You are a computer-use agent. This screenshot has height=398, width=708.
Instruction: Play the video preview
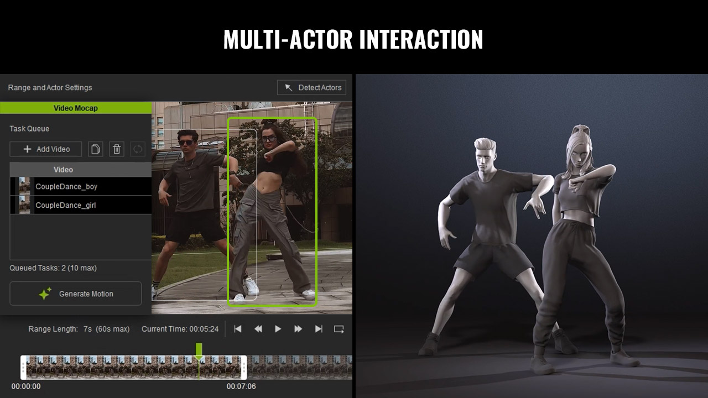click(278, 329)
